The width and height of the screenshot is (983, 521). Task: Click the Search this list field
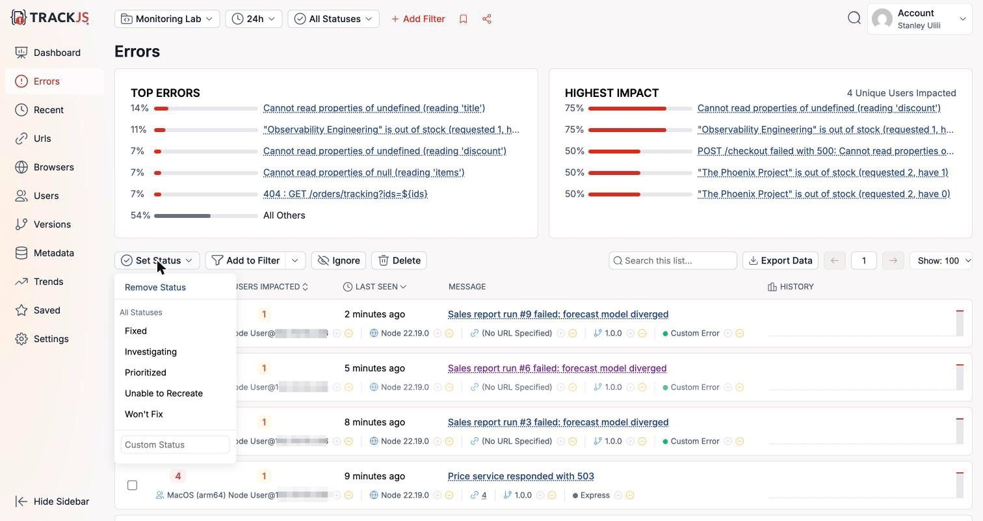673,260
